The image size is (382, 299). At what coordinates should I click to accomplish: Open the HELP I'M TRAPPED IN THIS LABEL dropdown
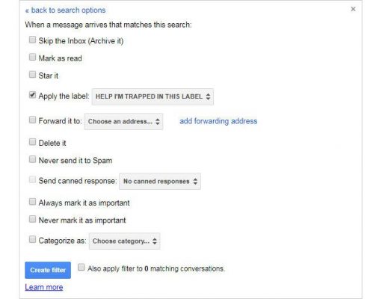[x=153, y=96]
